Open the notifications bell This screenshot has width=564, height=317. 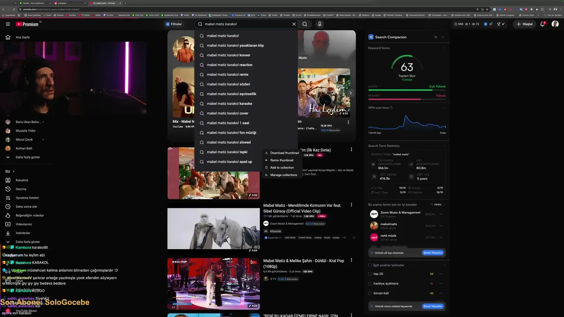point(543,24)
